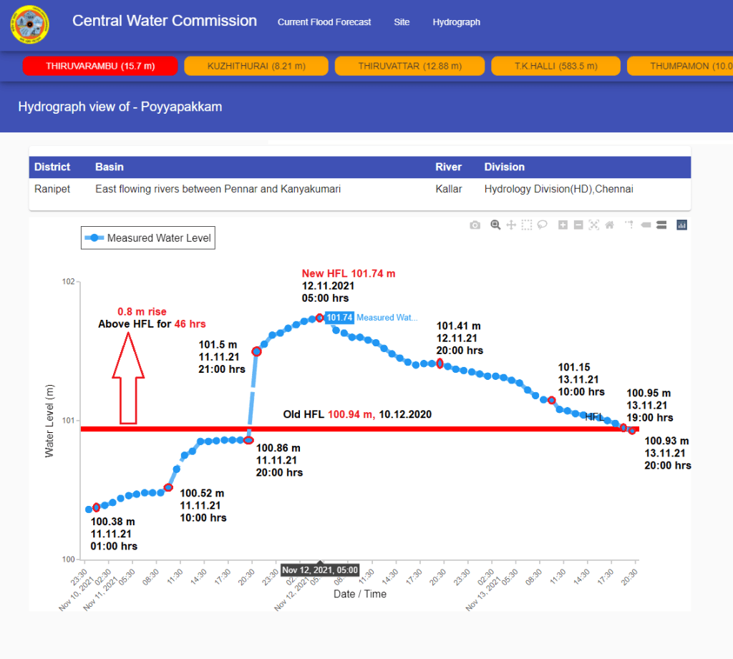
Task: Select the Zoom magnifier tool
Action: click(x=495, y=225)
